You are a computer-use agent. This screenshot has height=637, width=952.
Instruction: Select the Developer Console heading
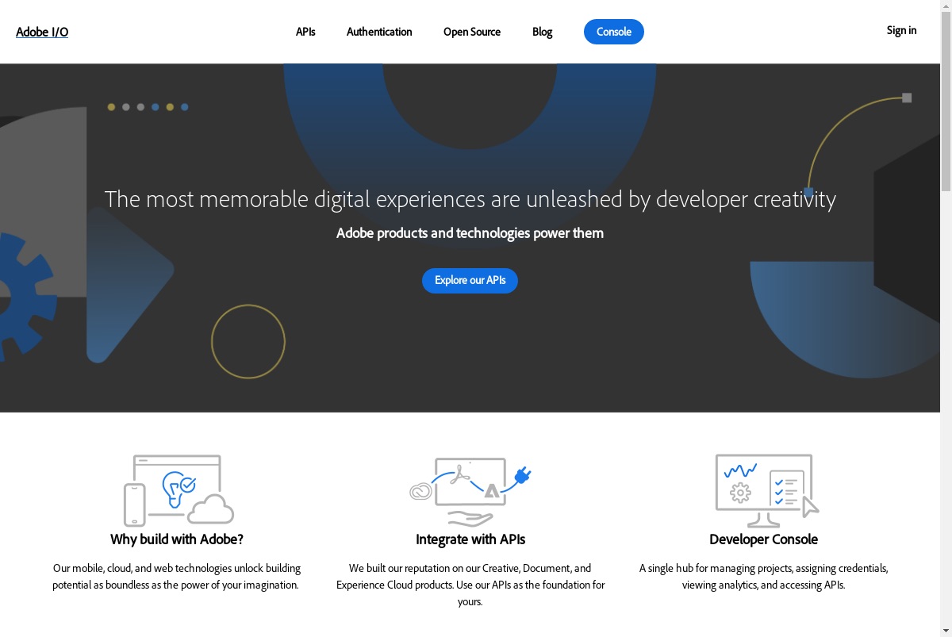(763, 539)
